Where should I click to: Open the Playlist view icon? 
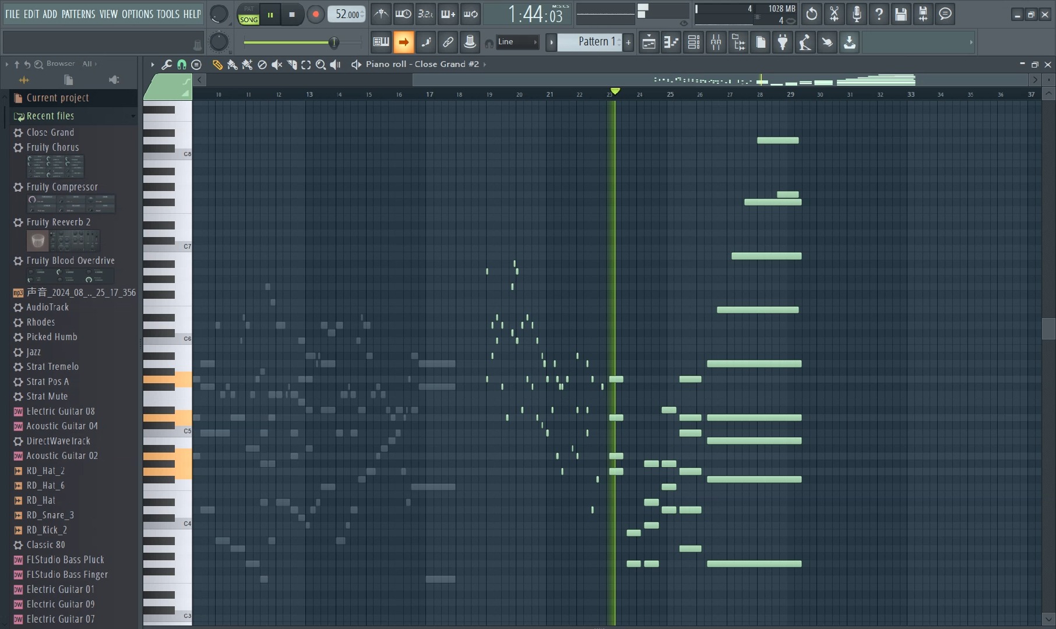pos(649,42)
